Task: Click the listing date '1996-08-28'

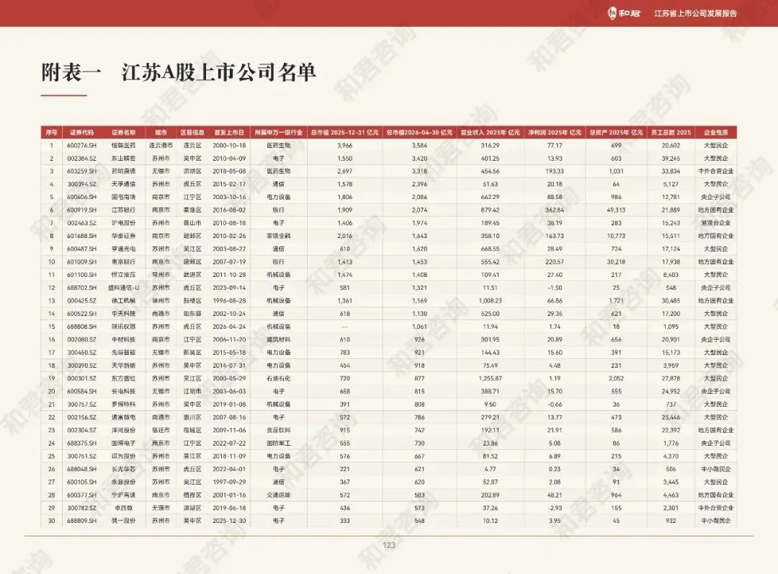Action: click(x=229, y=301)
